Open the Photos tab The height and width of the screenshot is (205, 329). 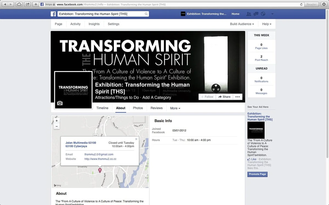pyautogui.click(x=138, y=108)
